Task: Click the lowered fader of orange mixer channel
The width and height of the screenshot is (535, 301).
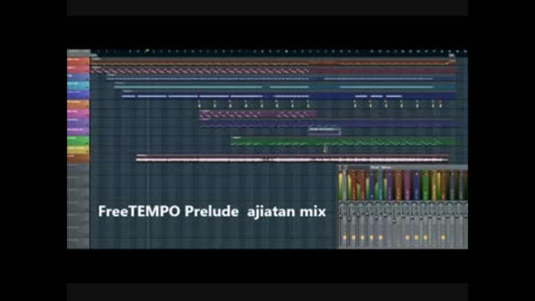Action: tap(394, 221)
